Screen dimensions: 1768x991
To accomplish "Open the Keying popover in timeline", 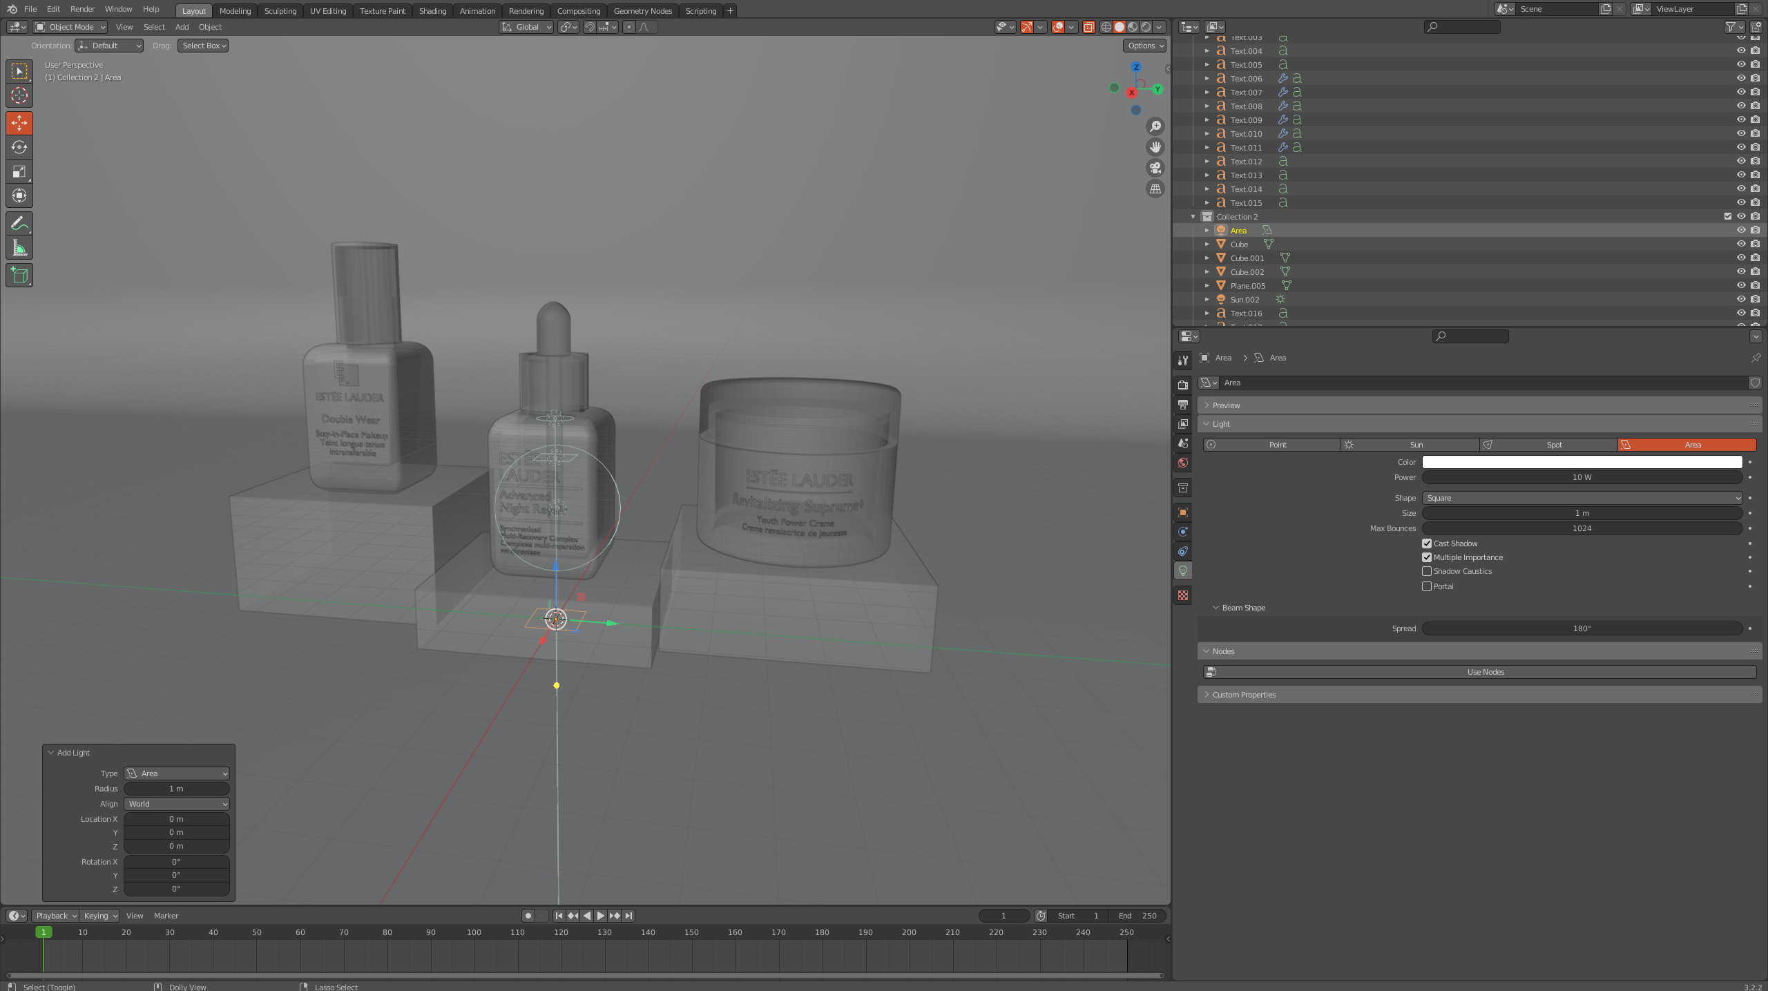I will (100, 916).
